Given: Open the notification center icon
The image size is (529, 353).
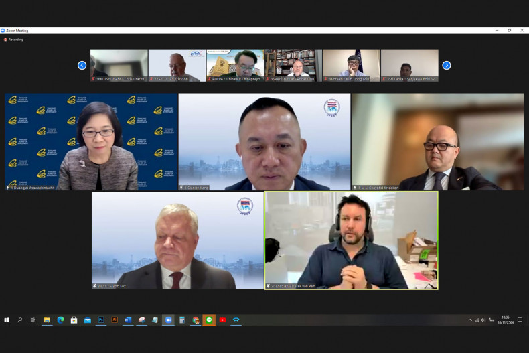Looking at the screenshot, I should click(520, 320).
